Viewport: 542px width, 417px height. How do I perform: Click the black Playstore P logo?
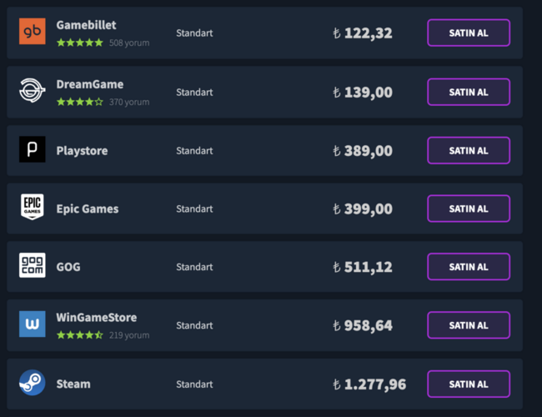33,149
